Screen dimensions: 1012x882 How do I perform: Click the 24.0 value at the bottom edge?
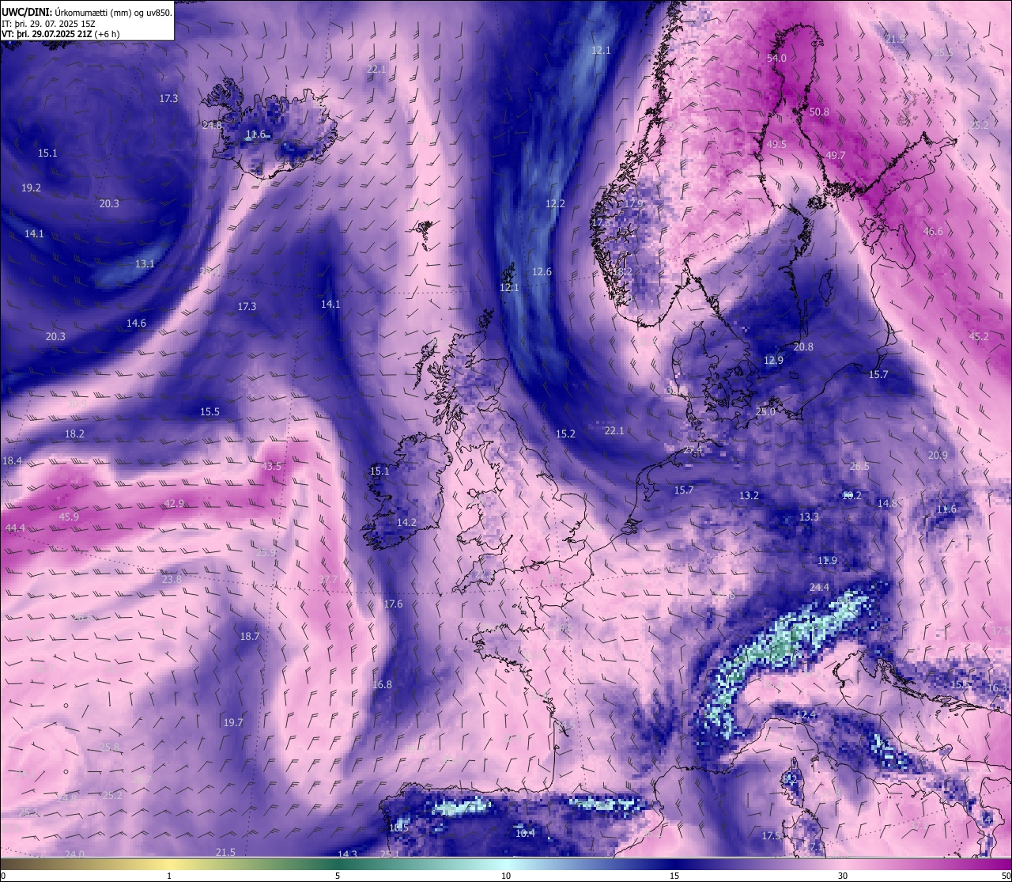coord(74,855)
